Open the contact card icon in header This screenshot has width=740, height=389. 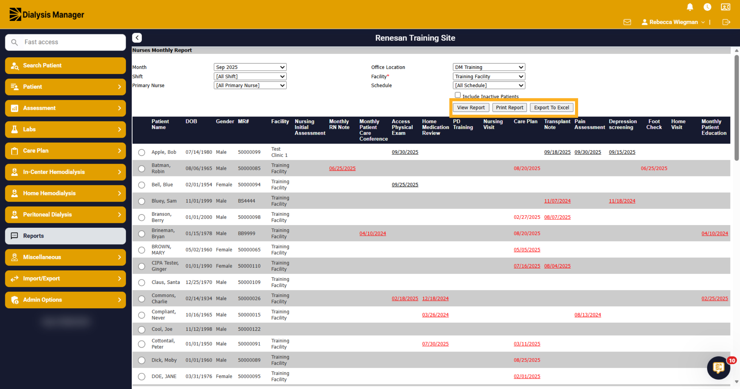coord(726,7)
